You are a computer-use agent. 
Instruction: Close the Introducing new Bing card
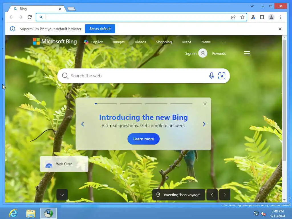205,104
